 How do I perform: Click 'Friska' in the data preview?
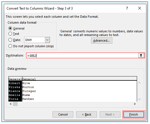pyautogui.click(x=14, y=87)
